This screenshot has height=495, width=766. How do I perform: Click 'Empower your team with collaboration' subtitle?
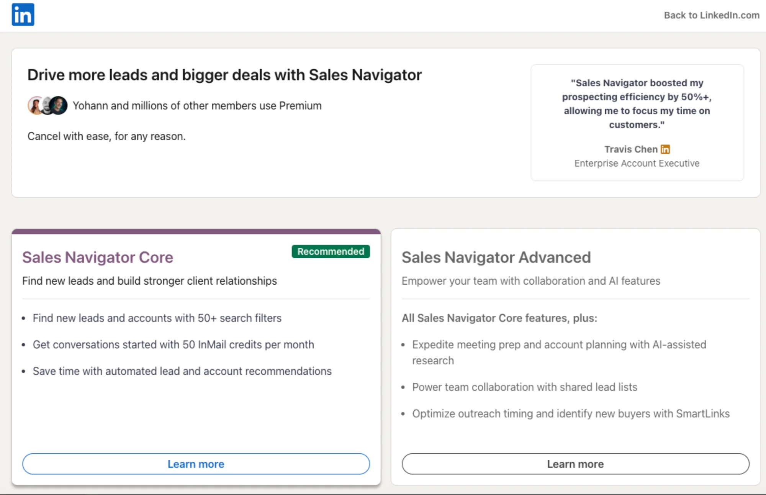click(531, 281)
